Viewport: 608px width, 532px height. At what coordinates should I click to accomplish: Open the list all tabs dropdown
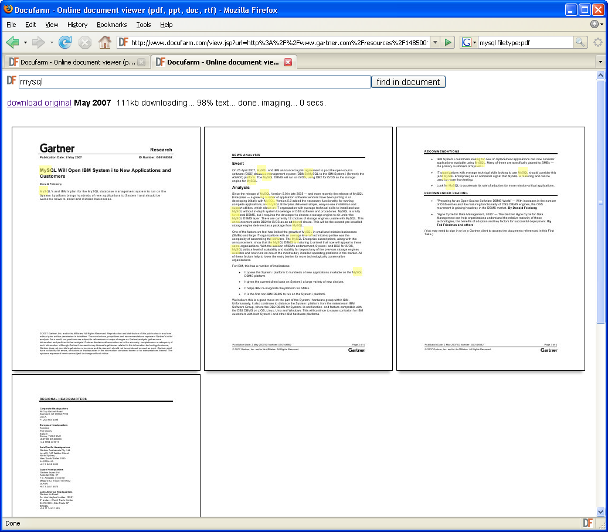point(600,62)
